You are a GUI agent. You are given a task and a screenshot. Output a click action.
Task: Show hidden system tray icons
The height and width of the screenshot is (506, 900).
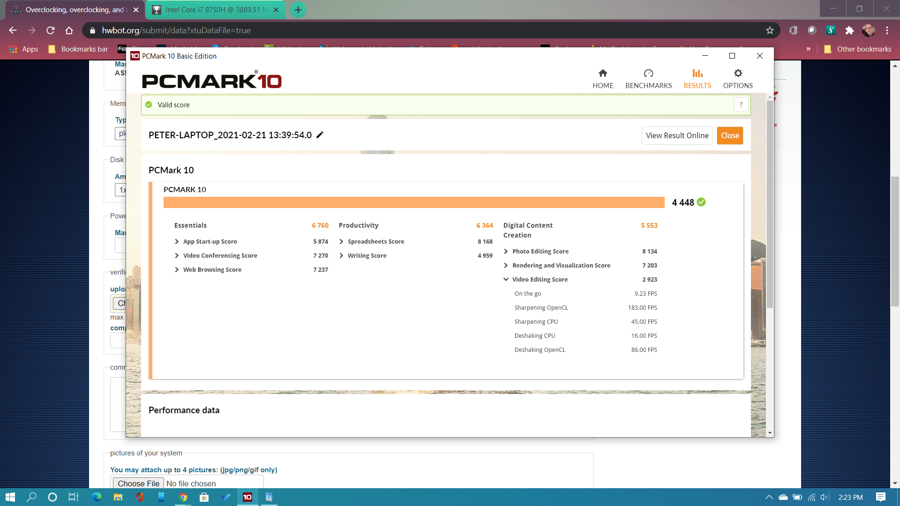coord(769,497)
